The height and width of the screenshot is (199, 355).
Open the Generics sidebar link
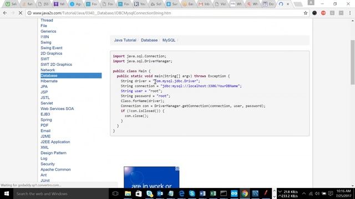pos(48,32)
